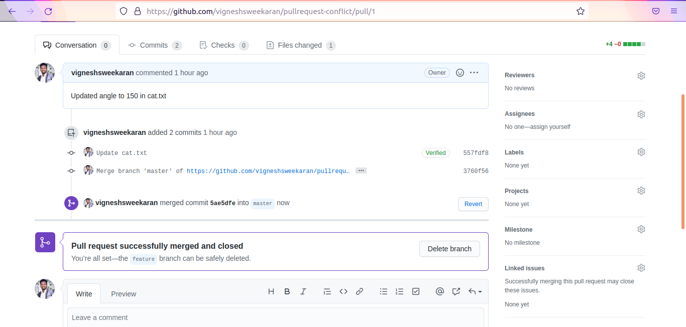
Task: Open the Pocket save icon
Action: tap(656, 11)
